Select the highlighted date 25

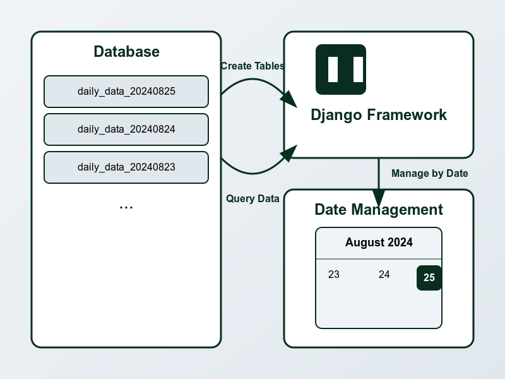point(429,278)
